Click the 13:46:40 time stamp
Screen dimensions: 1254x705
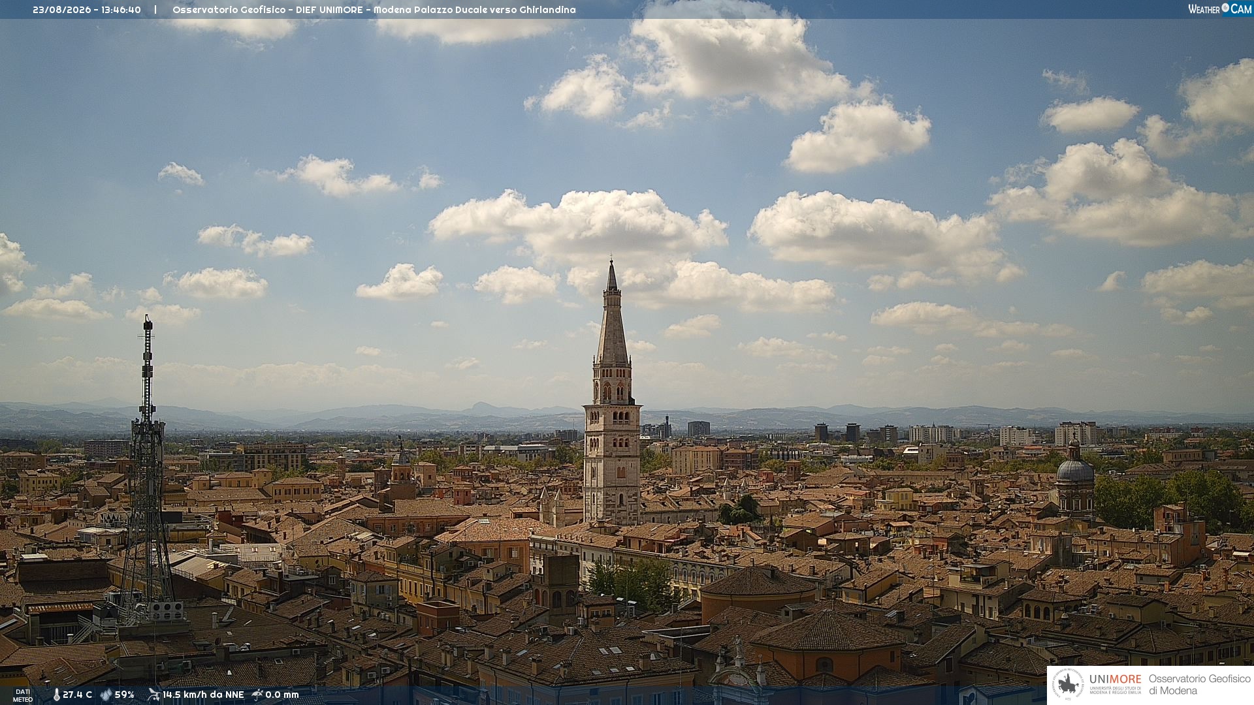click(121, 10)
